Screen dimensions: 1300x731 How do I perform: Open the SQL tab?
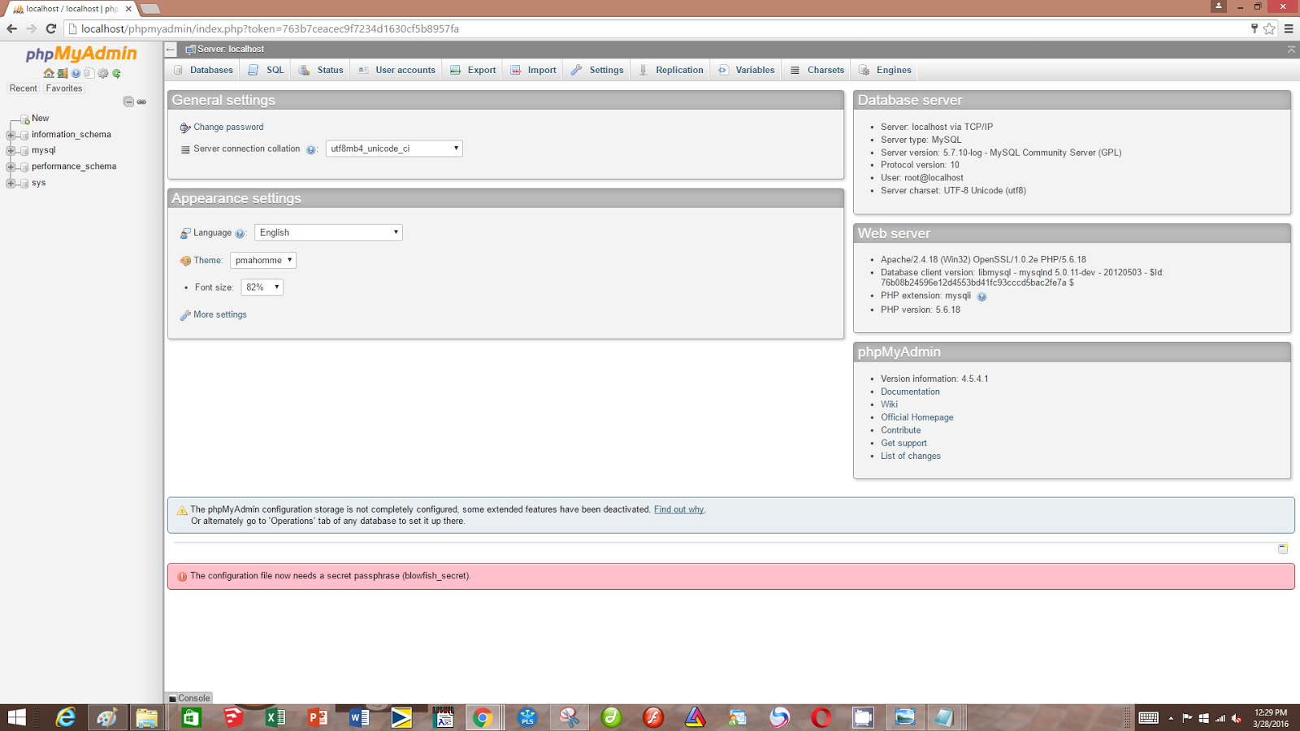[x=266, y=70]
